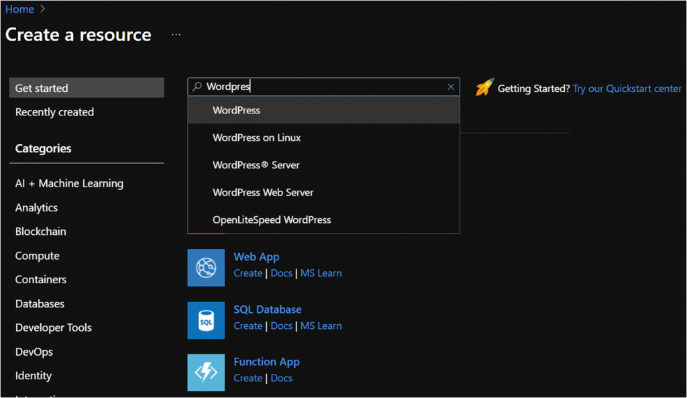Open Docs link for Web App
The image size is (687, 398).
point(281,273)
